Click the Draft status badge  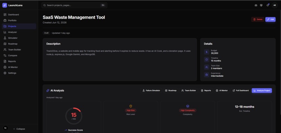tap(46, 33)
